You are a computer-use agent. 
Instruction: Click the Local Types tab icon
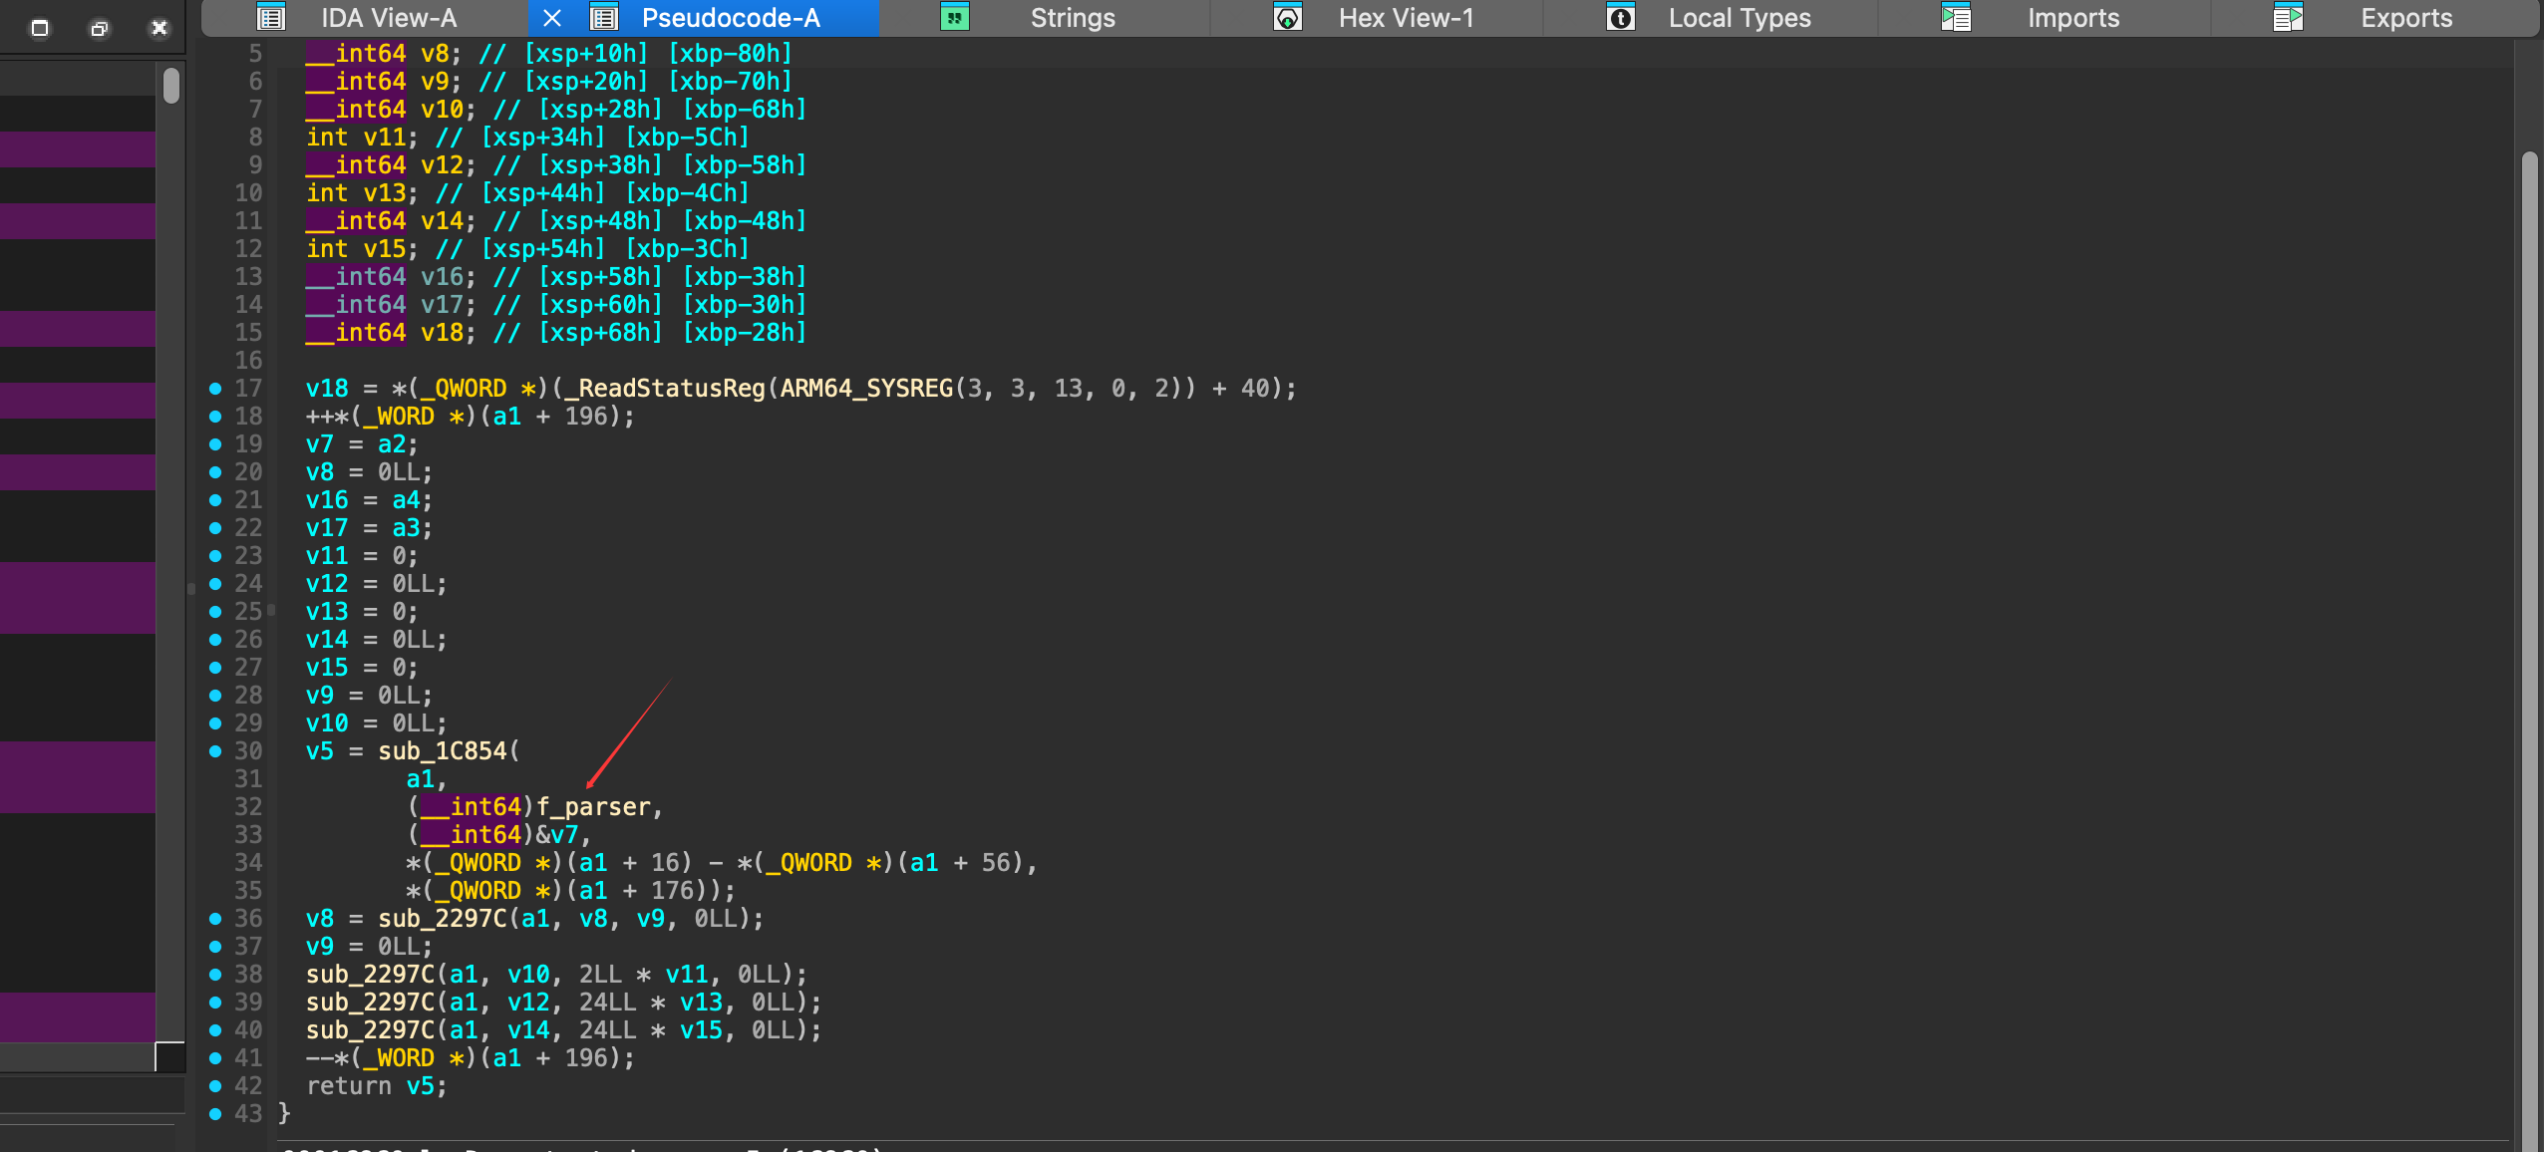[x=1621, y=18]
